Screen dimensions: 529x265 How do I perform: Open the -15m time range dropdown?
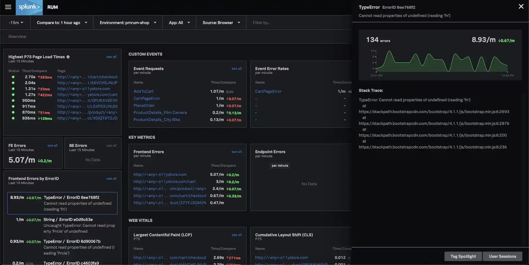click(x=16, y=23)
